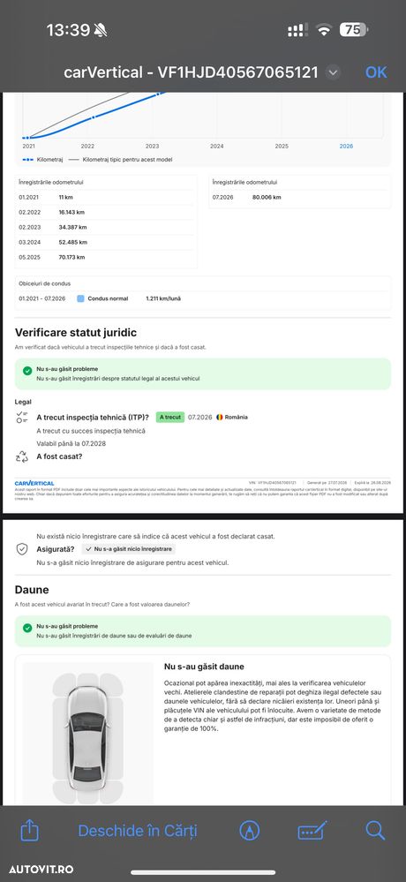Select the Daune section heading

[32, 590]
